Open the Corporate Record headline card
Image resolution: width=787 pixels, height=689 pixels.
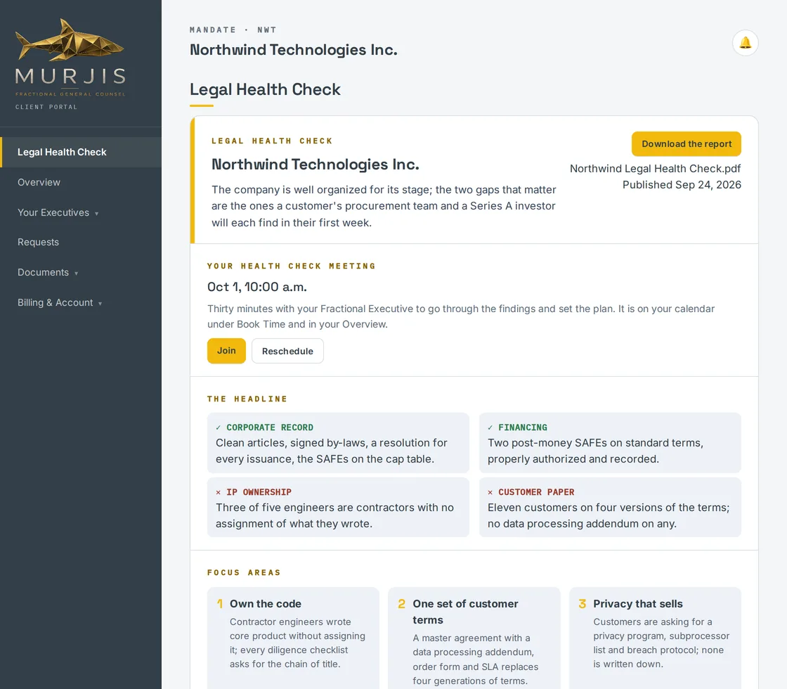338,443
